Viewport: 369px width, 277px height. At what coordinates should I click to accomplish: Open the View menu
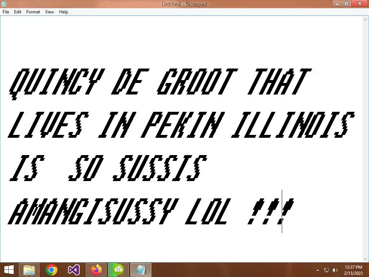click(49, 12)
